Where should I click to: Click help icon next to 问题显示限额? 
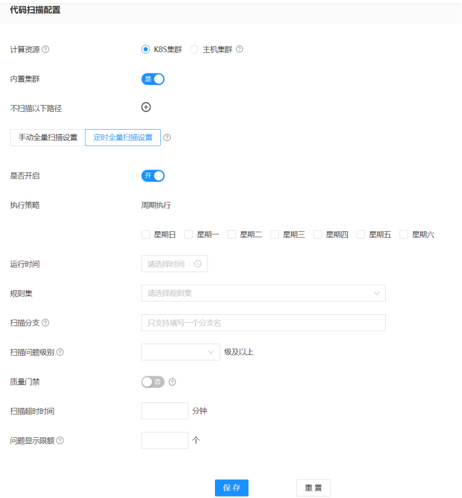tap(60, 441)
